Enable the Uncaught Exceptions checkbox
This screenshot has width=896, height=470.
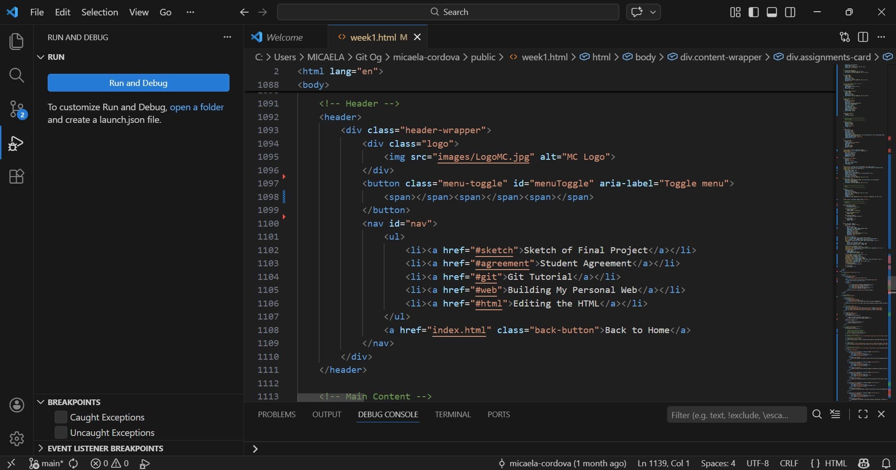(61, 432)
